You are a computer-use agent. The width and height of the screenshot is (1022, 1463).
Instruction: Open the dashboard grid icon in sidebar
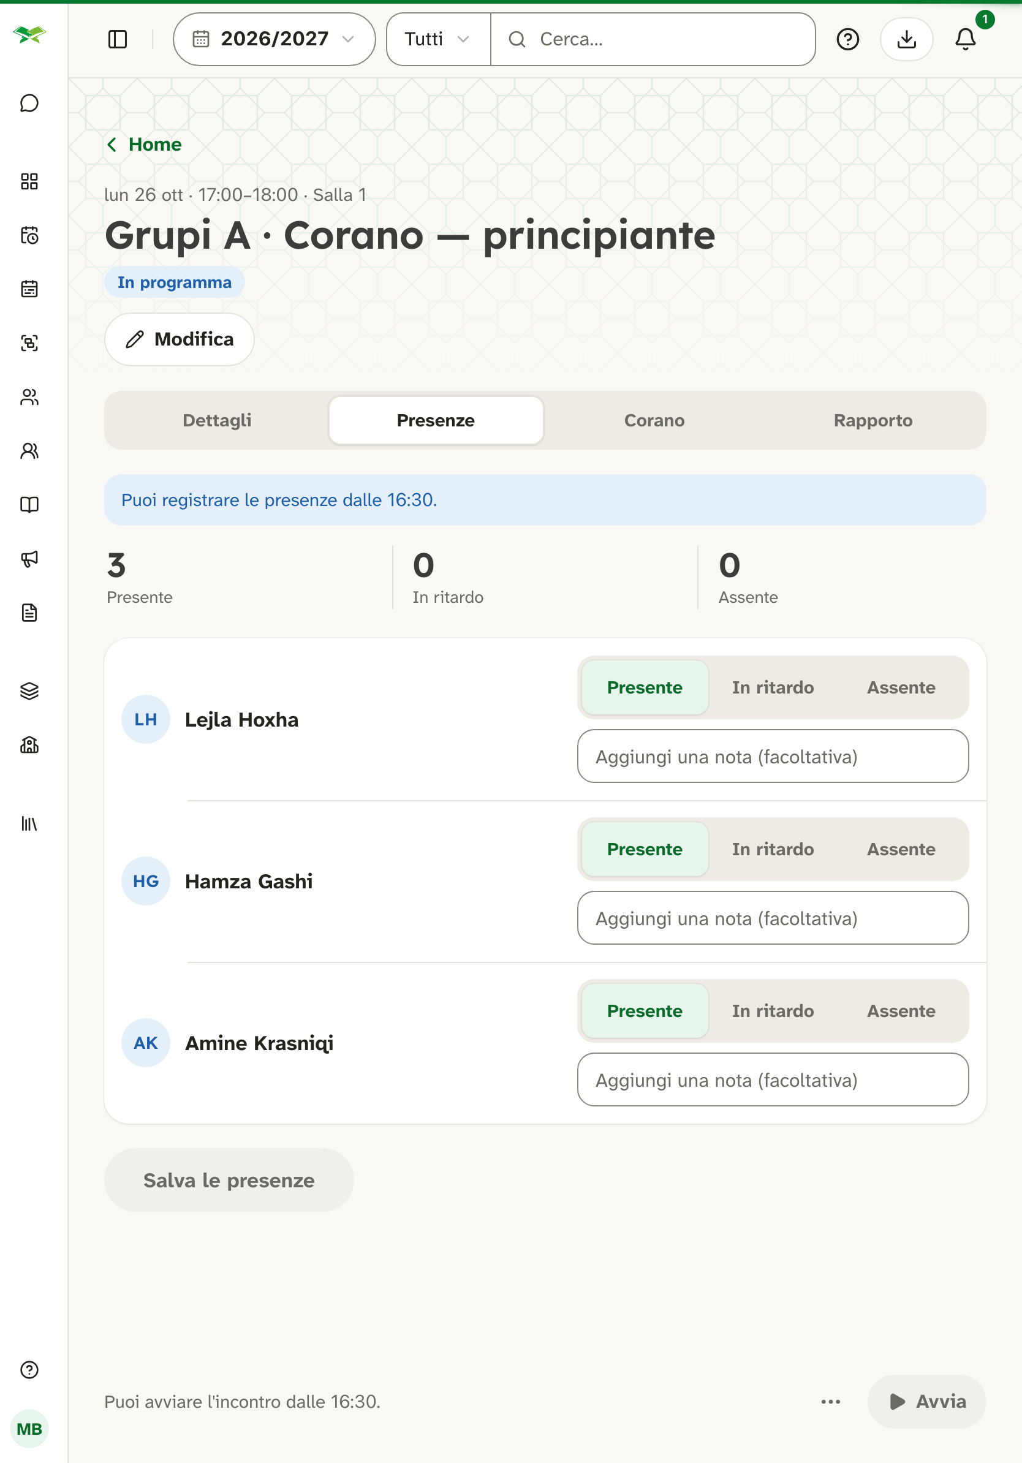pos(29,181)
